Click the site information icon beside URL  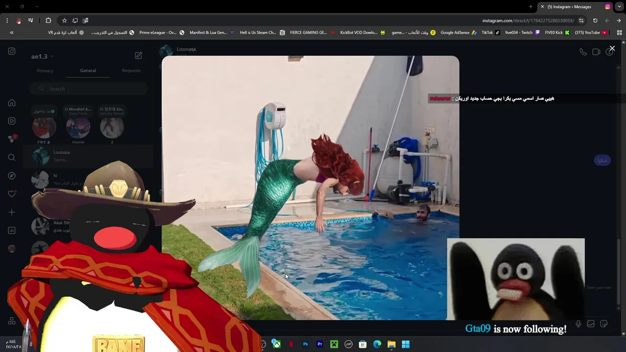pos(581,21)
